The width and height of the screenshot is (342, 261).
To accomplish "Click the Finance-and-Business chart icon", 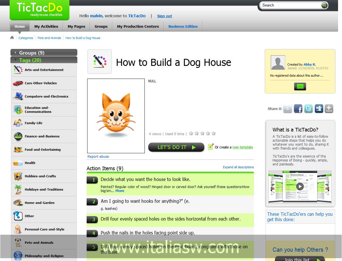I will 18,136.
